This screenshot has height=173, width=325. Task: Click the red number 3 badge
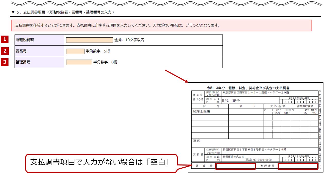[x=4, y=62]
